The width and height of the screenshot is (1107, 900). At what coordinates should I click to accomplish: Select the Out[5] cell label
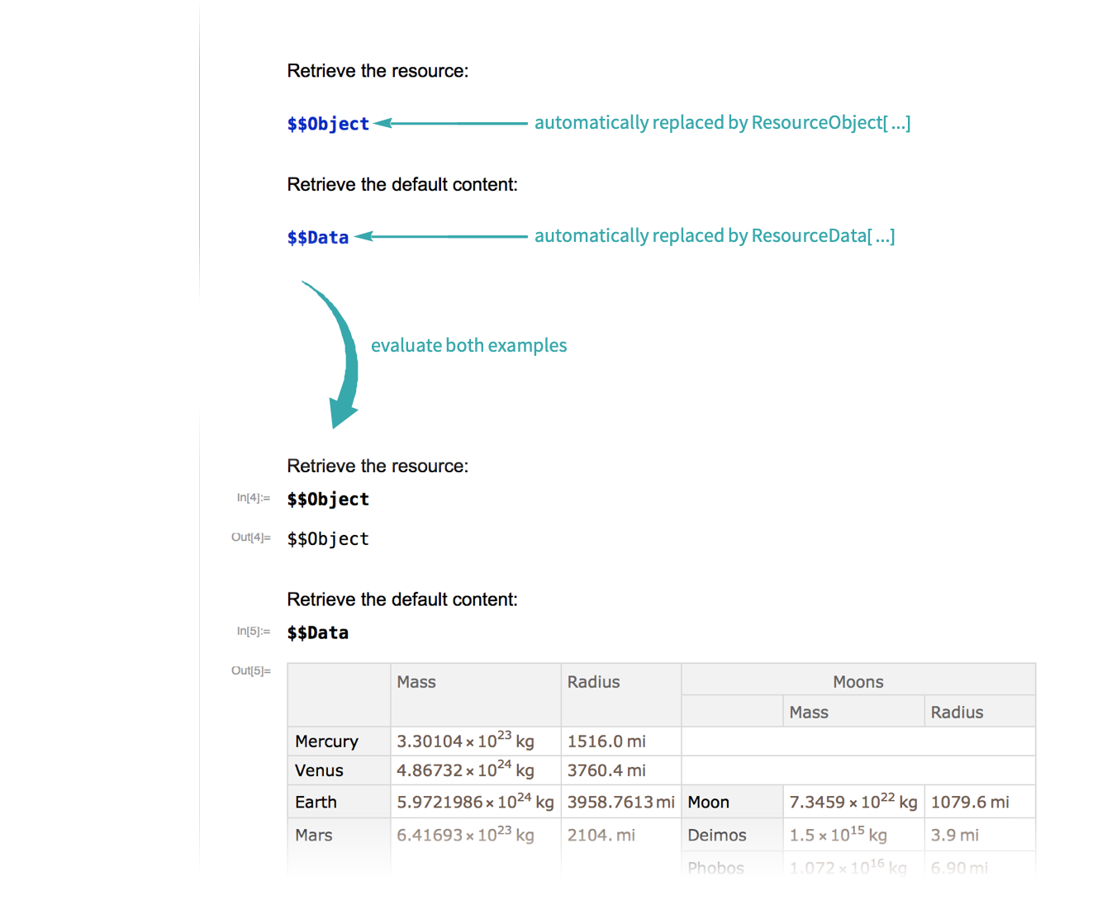[x=250, y=670]
